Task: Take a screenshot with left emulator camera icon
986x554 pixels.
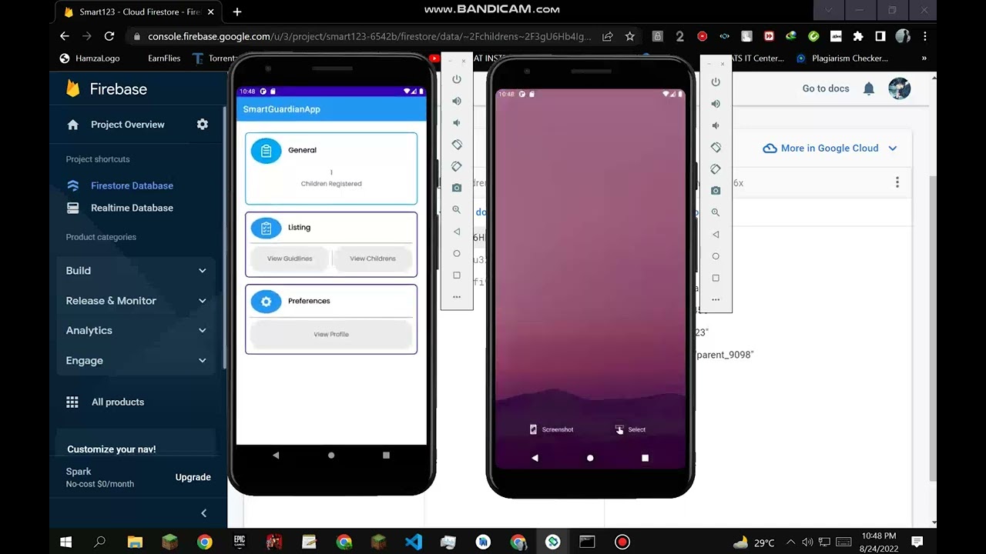Action: (457, 188)
